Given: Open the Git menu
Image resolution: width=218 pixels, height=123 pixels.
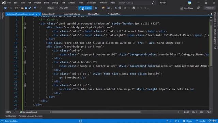Looking at the screenshot, I should click(30, 3).
